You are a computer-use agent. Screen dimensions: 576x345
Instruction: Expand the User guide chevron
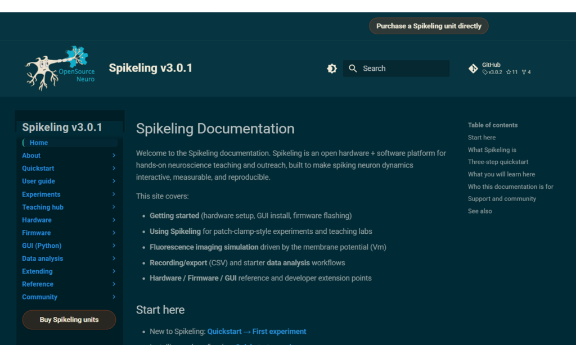[x=114, y=181]
